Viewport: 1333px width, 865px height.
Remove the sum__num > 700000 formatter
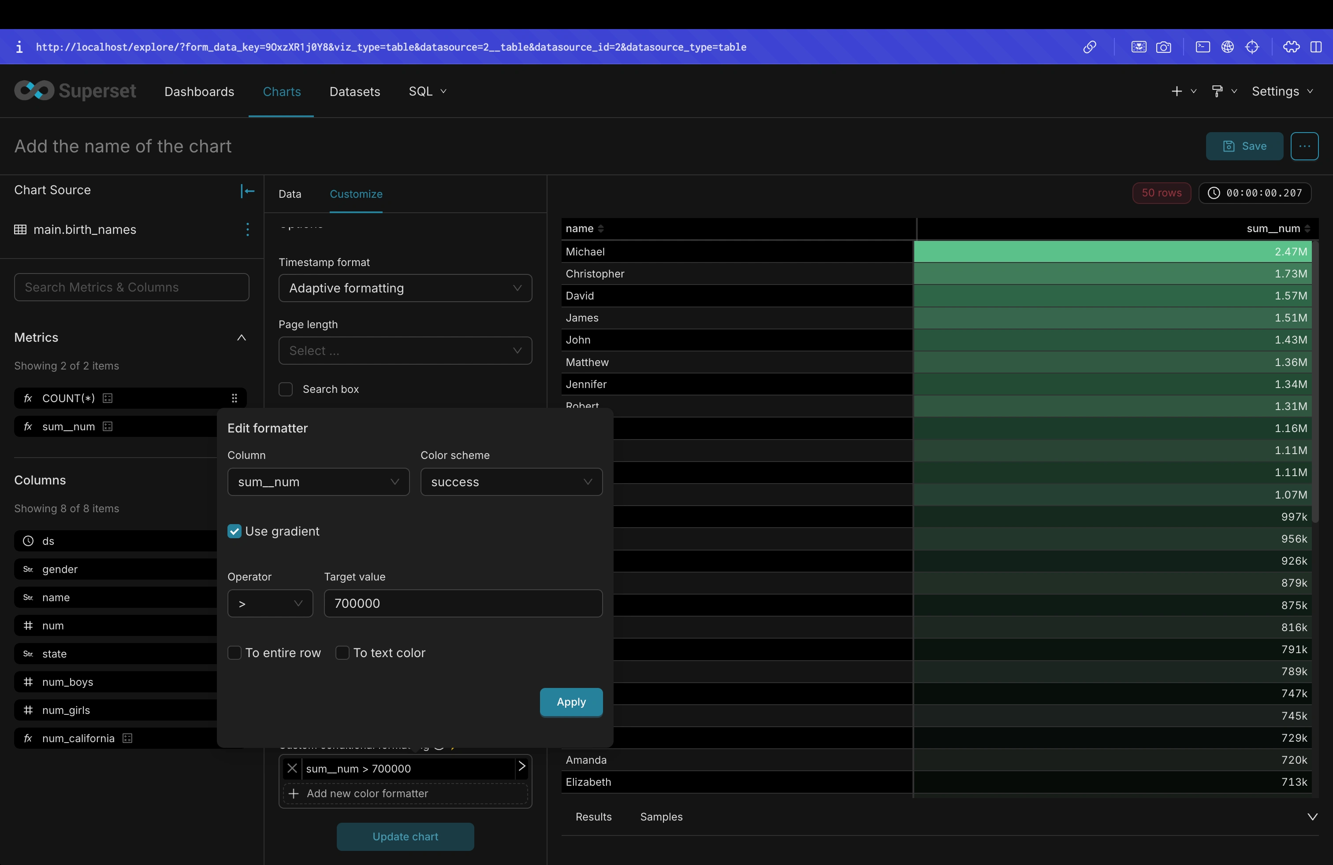pos(292,768)
